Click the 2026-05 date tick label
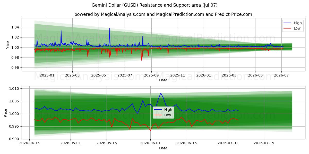309x154 pixels. [255, 75]
